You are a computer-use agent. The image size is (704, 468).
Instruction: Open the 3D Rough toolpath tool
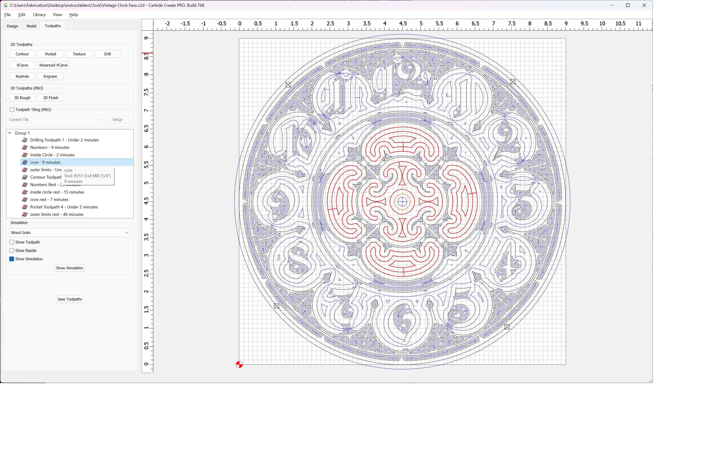(22, 98)
